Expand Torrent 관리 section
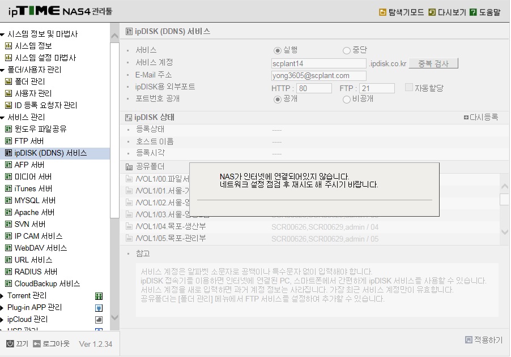Screen dimensions: 511x357 [2, 296]
